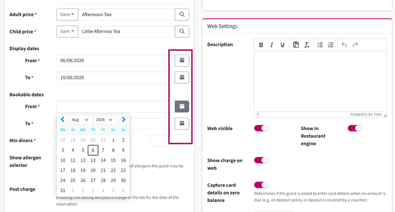This screenshot has height=212, width=395.
Task: Open the 2026 year dropdown in calendar
Action: click(x=105, y=120)
